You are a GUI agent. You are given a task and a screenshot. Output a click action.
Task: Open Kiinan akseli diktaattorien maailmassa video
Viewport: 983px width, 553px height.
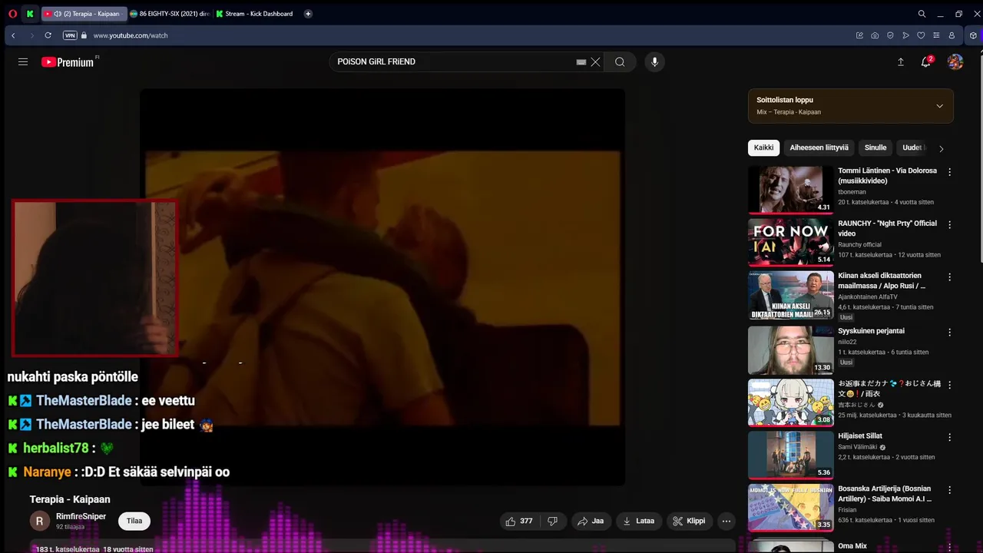pos(790,295)
